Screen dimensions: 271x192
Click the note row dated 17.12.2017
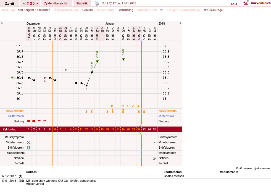tap(135, 176)
